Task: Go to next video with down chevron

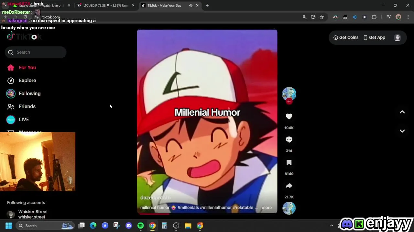Action: pos(402,131)
